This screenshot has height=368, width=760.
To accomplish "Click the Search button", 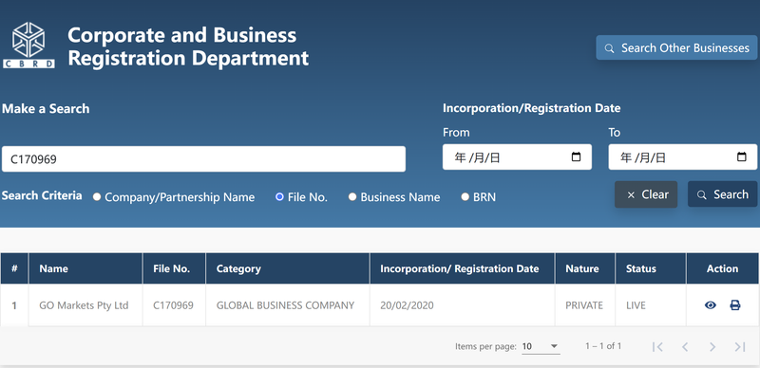I will coord(722,194).
